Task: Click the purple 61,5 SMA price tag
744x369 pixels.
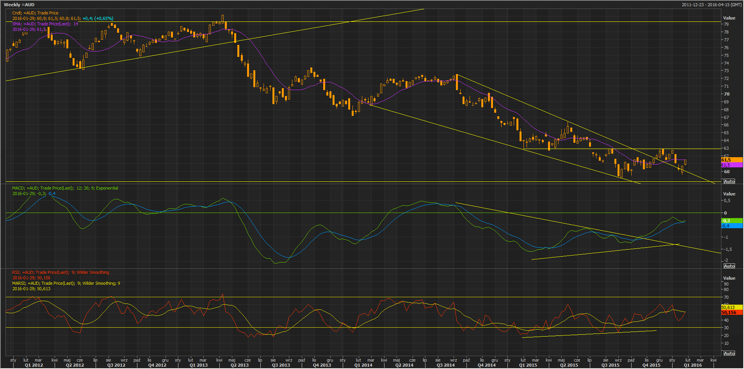Action: pos(732,165)
